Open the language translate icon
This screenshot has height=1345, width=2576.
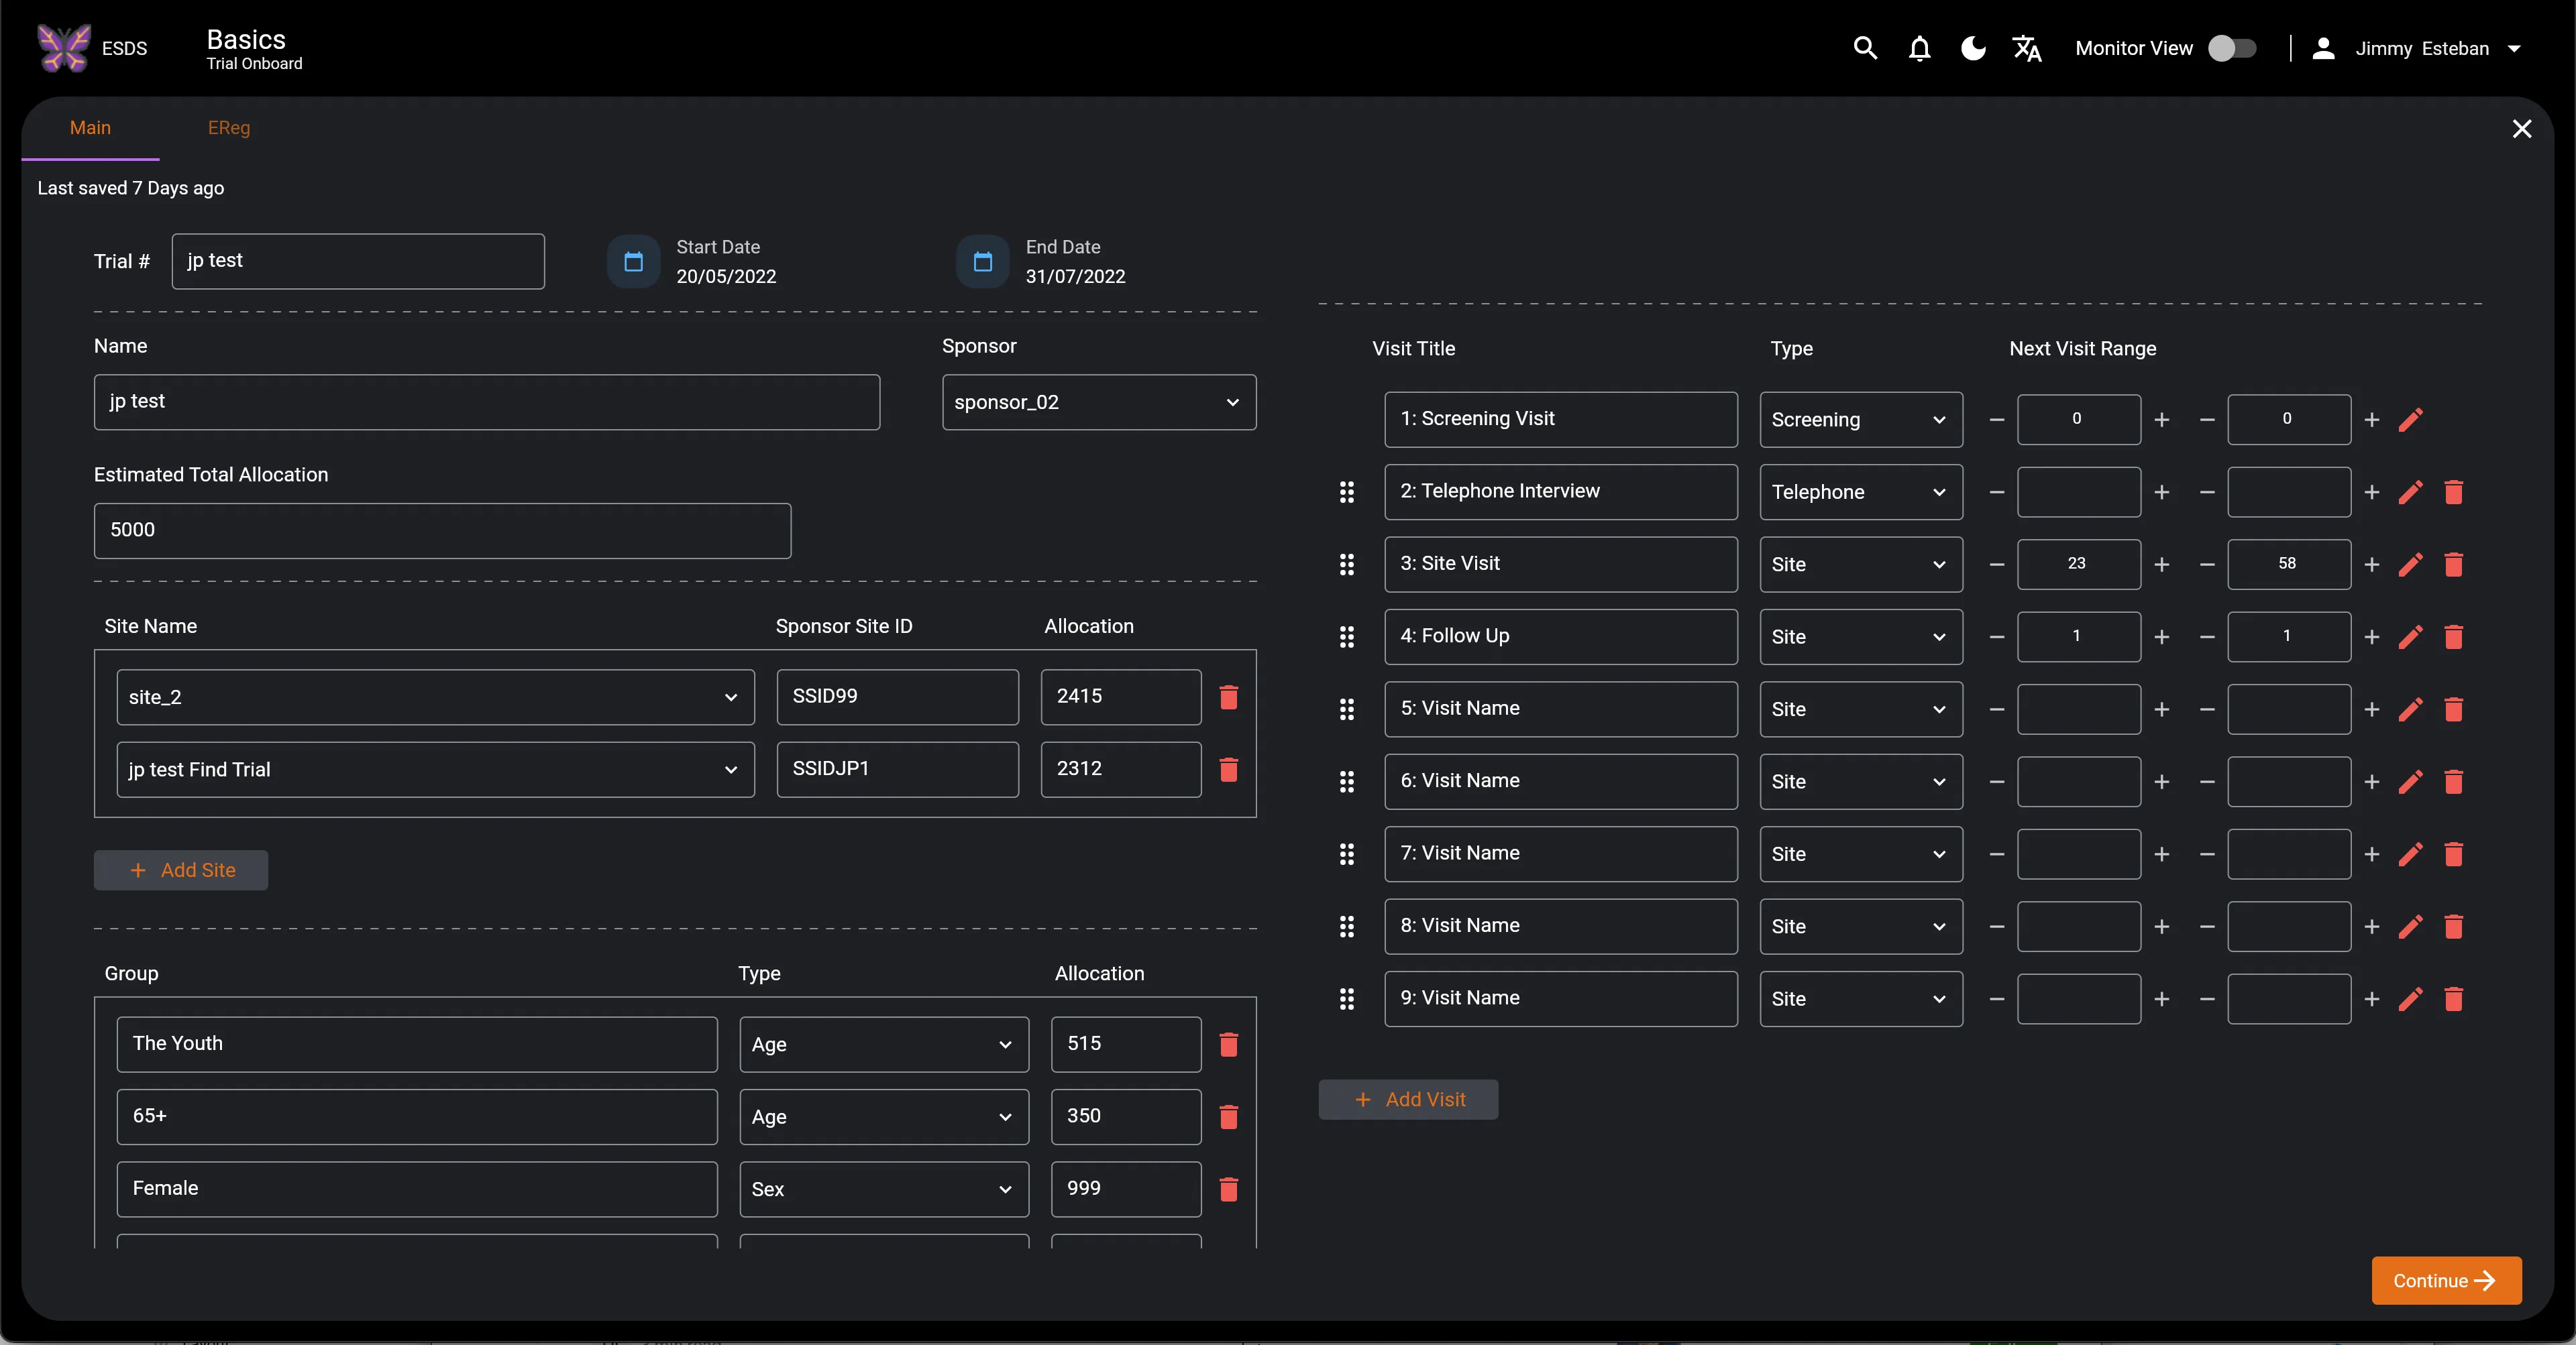pos(2027,48)
